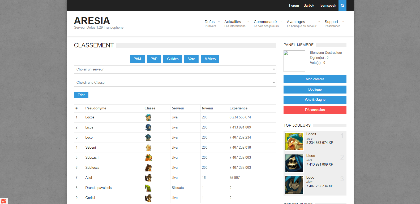Click the Boutique button

315,90
